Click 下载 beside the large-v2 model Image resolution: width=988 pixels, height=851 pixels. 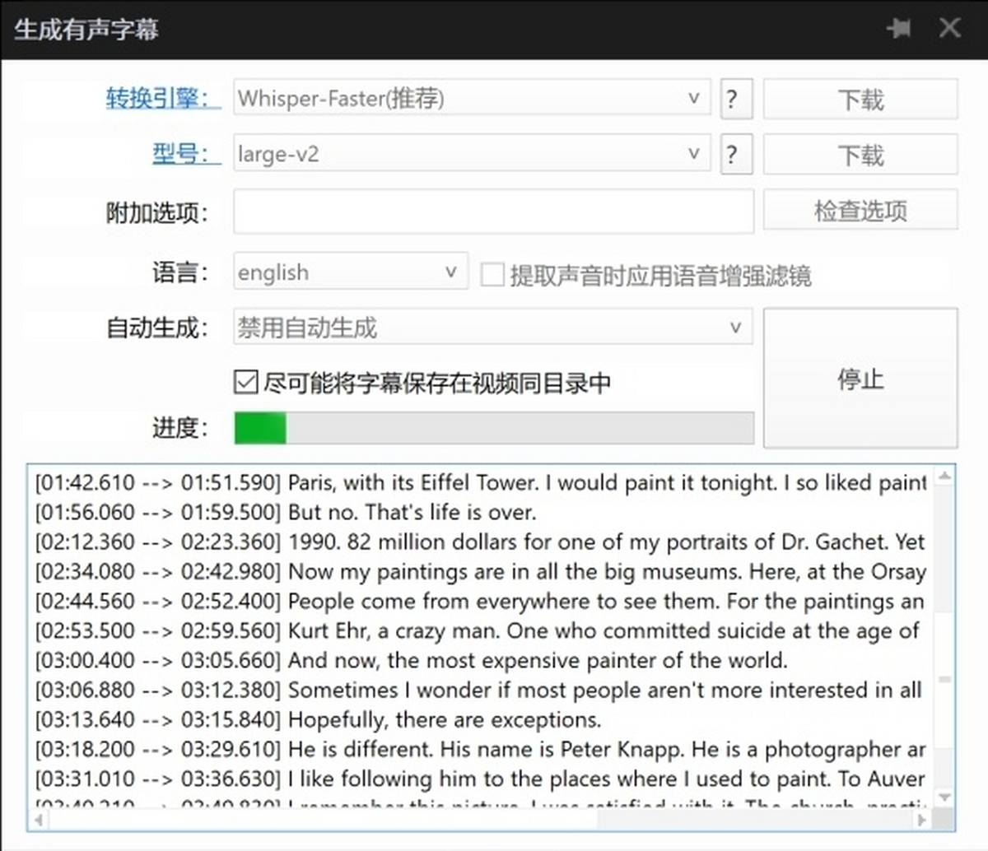pyautogui.click(x=860, y=155)
